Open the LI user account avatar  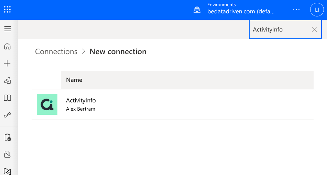coord(317,10)
